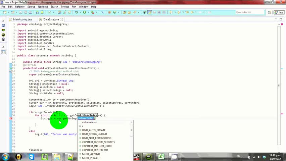The width and height of the screenshot is (286, 161).
Task: Open the Windows Start button
Action: (5, 157)
